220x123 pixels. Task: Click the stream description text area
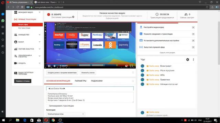[x=90, y=97]
